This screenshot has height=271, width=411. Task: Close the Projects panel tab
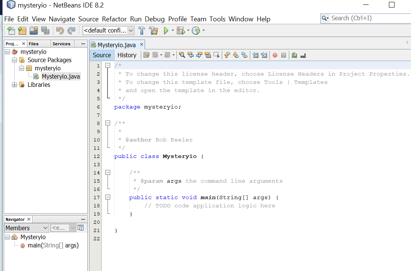tap(23, 44)
